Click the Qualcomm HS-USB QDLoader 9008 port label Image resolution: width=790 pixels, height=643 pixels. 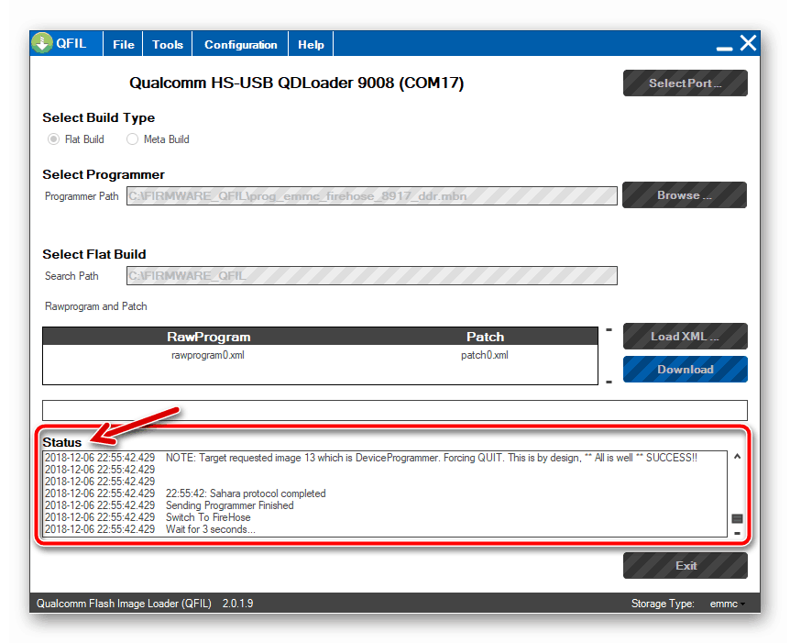296,83
